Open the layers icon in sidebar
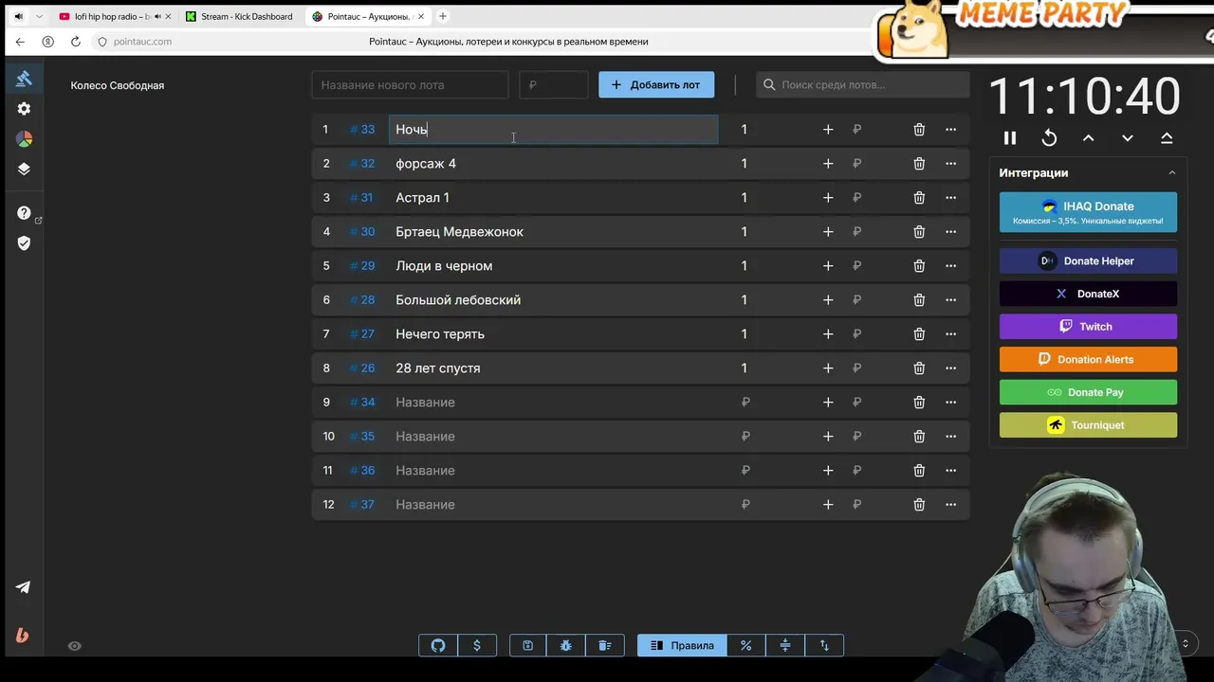The image size is (1214, 682). coord(24,170)
